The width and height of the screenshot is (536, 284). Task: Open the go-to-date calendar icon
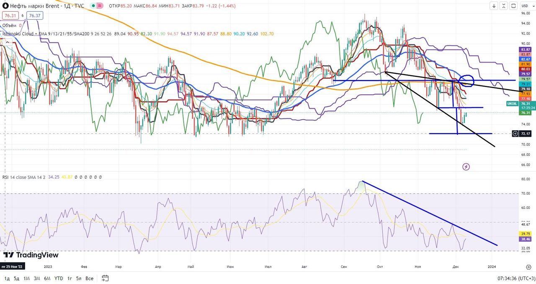[x=105, y=278]
